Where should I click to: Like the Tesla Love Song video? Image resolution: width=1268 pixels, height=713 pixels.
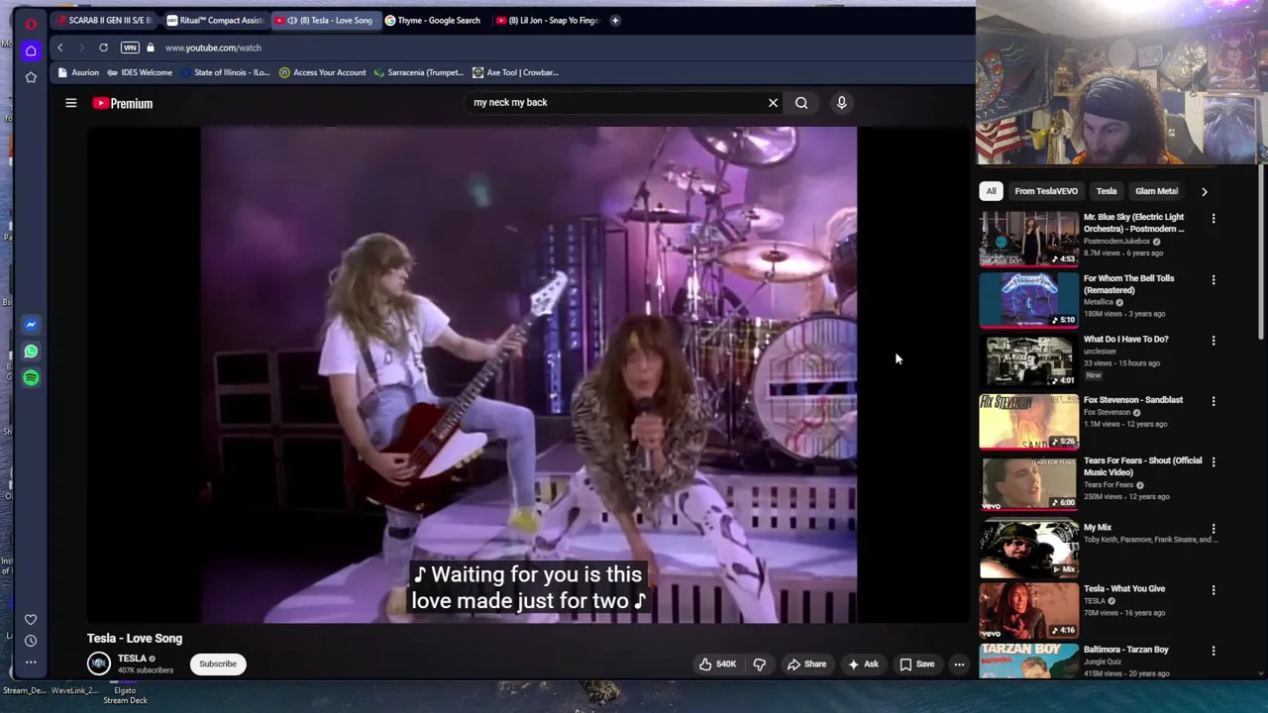(x=718, y=664)
